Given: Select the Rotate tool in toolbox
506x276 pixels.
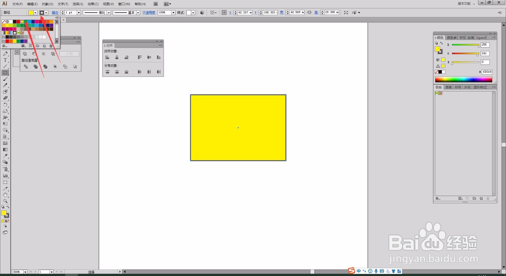Looking at the screenshot, I should click(5, 105).
